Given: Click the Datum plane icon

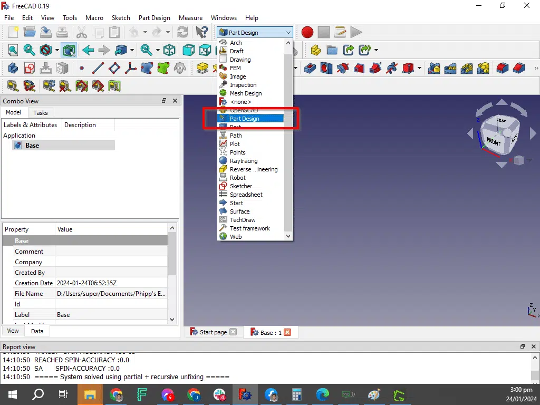Looking at the screenshot, I should [114, 68].
